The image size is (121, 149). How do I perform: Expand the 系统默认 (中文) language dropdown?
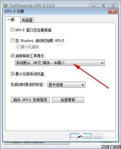pyautogui.click(x=60, y=63)
